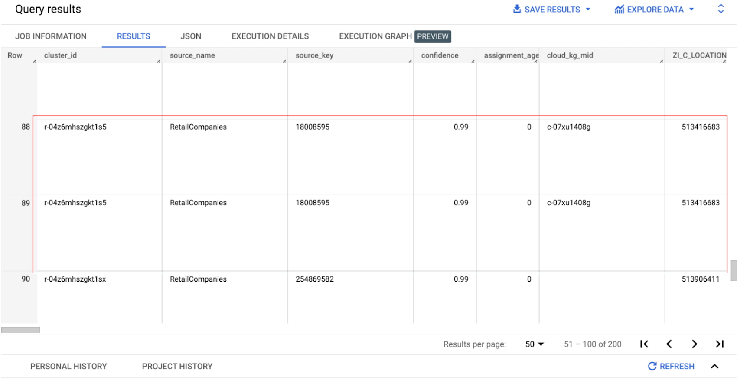Click RetailCompanies in row 88
737x383 pixels.
tap(198, 127)
